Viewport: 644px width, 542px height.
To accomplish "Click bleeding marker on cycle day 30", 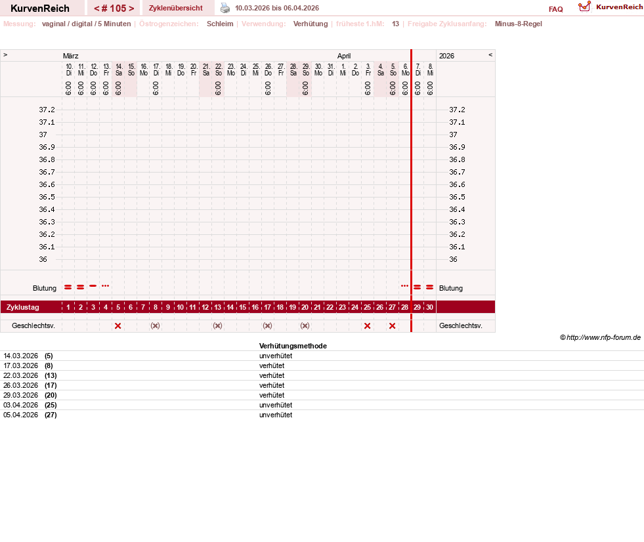I will (x=429, y=287).
